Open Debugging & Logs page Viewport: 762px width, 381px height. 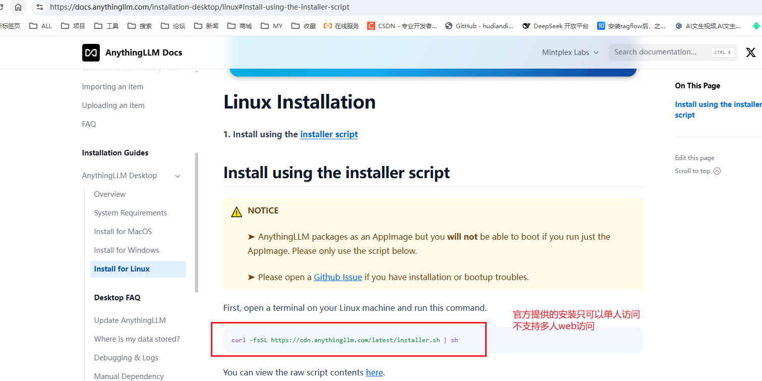126,358
